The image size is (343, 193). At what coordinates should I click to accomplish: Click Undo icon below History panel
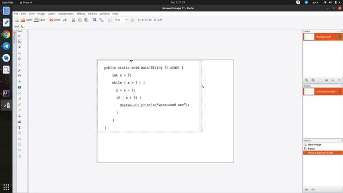[x=307, y=189]
